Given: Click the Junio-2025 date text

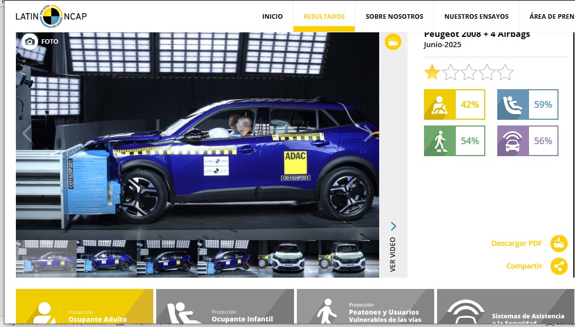Looking at the screenshot, I should pos(442,45).
